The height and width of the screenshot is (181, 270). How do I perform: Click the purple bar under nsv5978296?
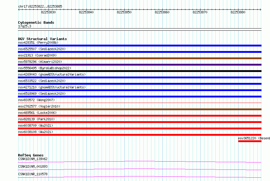pos(140,65)
